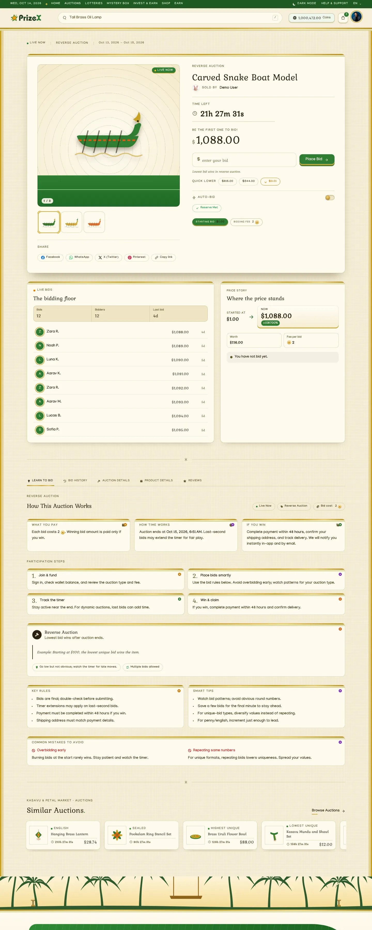This screenshot has height=930, width=372.
Task: Open Help & Support
Action: pos(335,3)
